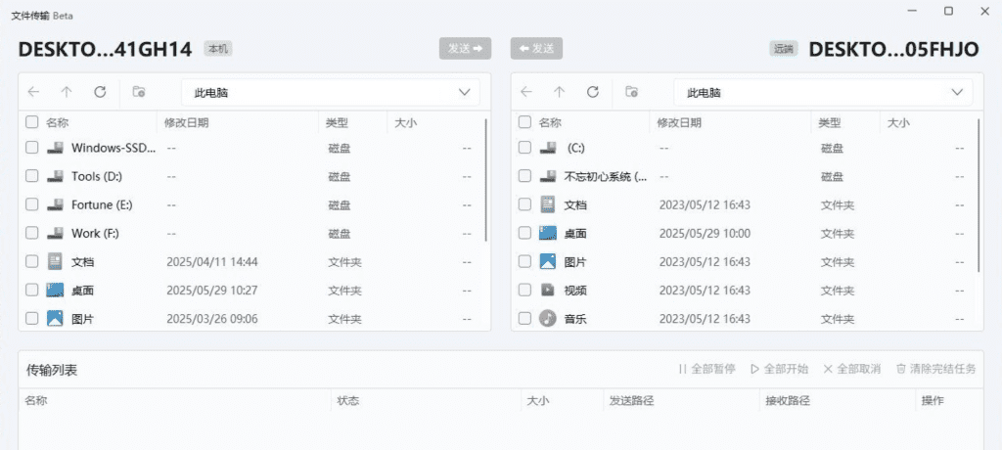Create new folder in local pane

pyautogui.click(x=139, y=92)
